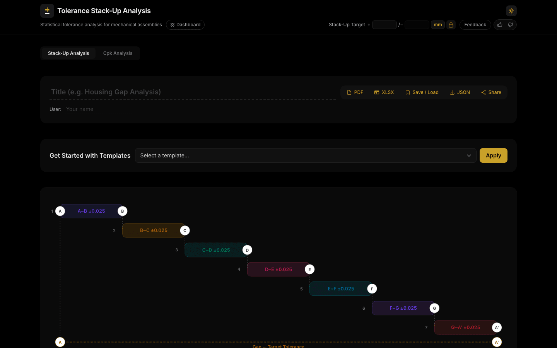Open the Share options
The image size is (557, 348).
491,92
